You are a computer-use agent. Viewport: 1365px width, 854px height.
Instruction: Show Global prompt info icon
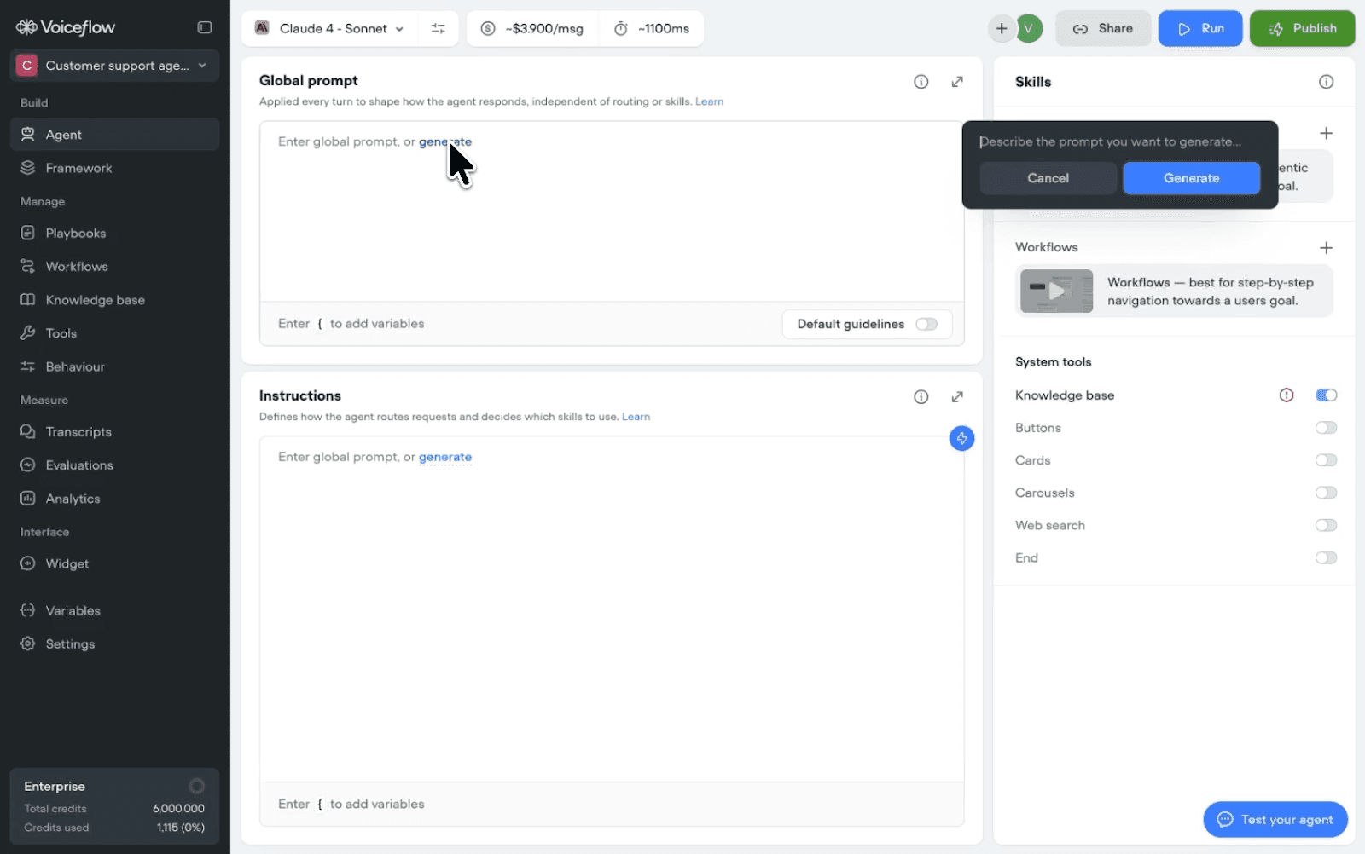click(921, 82)
